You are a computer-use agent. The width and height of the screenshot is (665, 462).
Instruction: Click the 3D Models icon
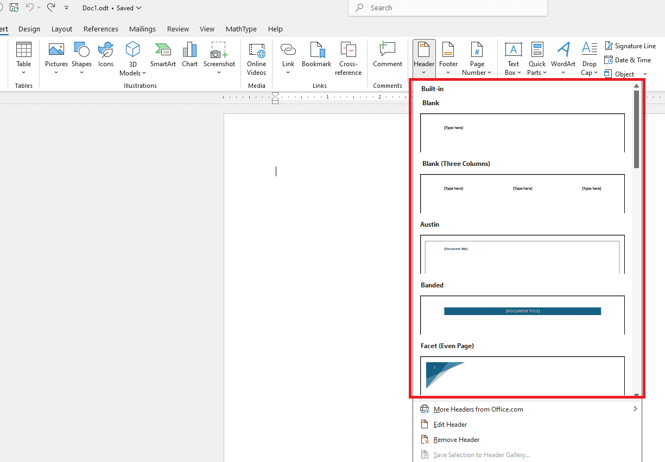(133, 50)
